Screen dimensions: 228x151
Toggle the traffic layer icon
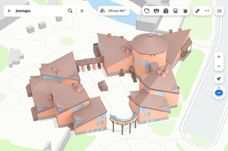147,11
